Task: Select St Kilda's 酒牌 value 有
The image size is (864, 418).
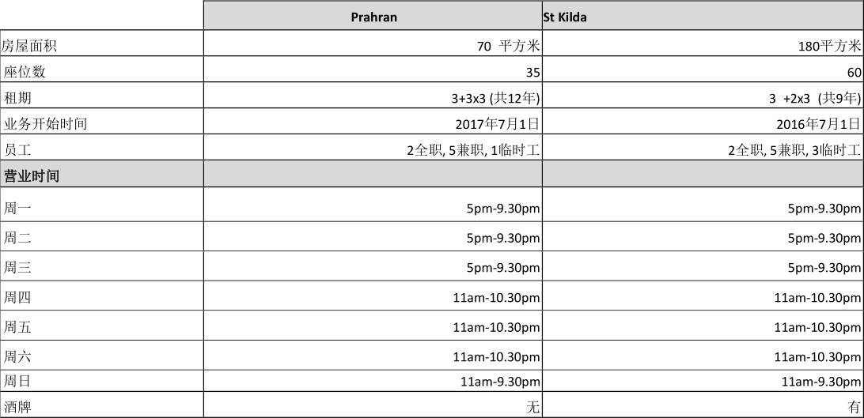Action: [854, 407]
